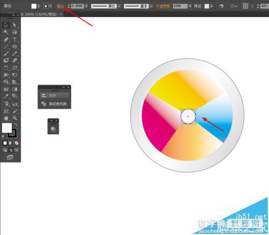The width and height of the screenshot is (269, 235).
Task: Select the Direct Selection tool
Action: point(15,25)
